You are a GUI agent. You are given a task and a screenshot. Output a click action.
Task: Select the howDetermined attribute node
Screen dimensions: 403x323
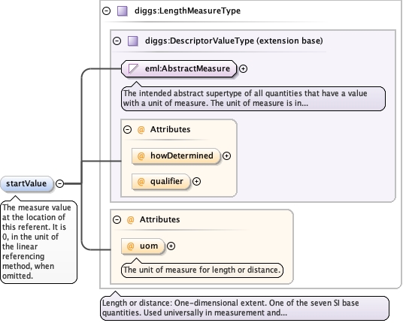[x=176, y=155]
